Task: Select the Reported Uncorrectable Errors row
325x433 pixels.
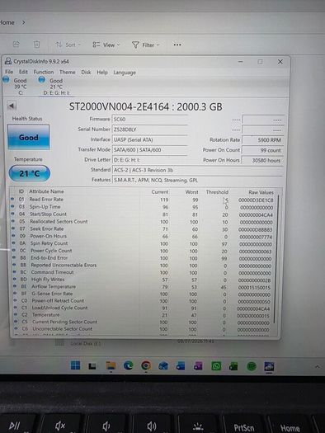Action: tap(143, 265)
